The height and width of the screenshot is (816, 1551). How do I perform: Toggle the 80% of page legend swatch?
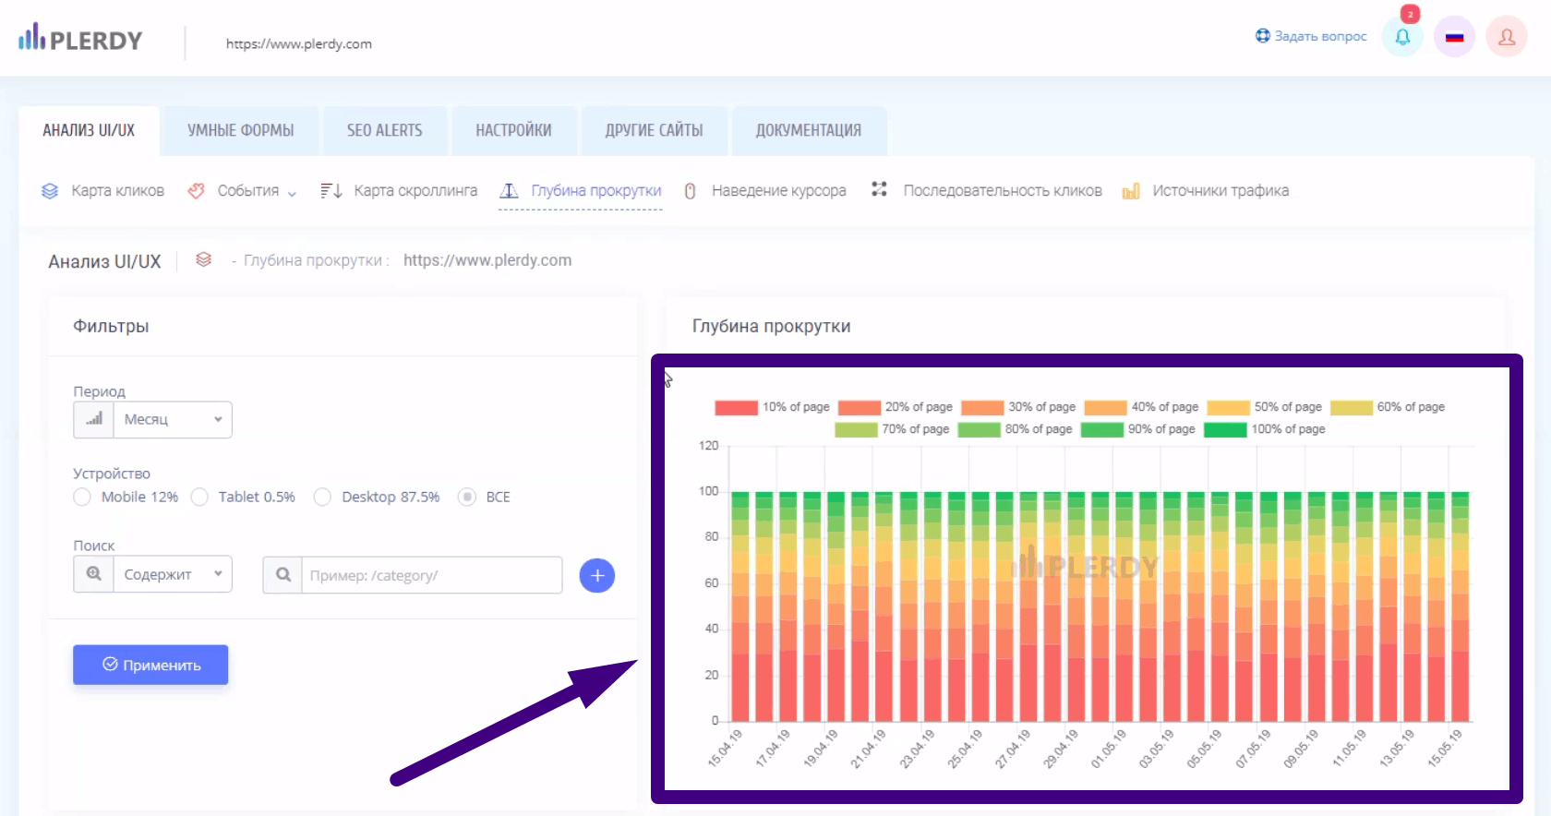tap(980, 429)
